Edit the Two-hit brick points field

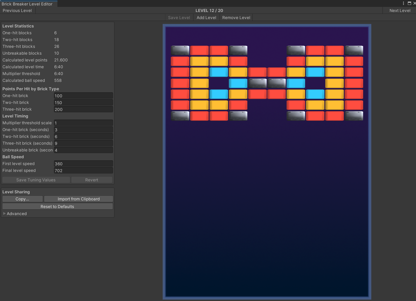point(83,103)
